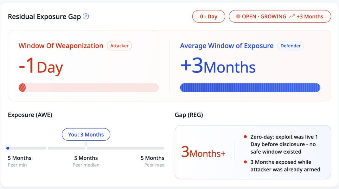Click the hatched red marker starting the weaponization bar
This screenshot has width=339, height=189.
pyautogui.click(x=22, y=88)
